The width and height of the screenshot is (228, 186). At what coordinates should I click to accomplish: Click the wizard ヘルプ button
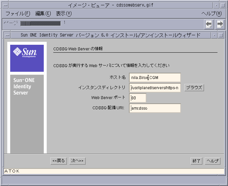coord(213,161)
